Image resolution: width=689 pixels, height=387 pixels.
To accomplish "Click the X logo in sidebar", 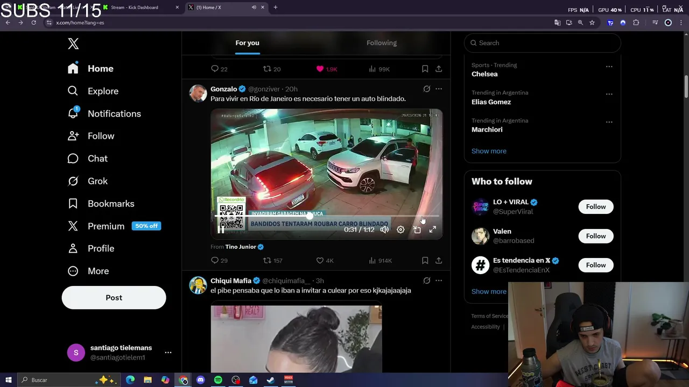I will coord(73,44).
